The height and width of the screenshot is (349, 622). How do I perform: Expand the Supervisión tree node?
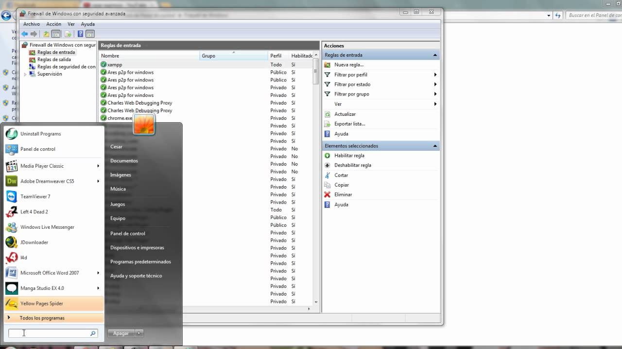25,74
